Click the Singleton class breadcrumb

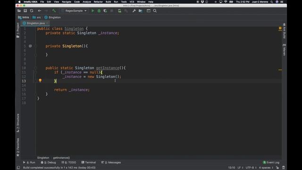coord(52,17)
